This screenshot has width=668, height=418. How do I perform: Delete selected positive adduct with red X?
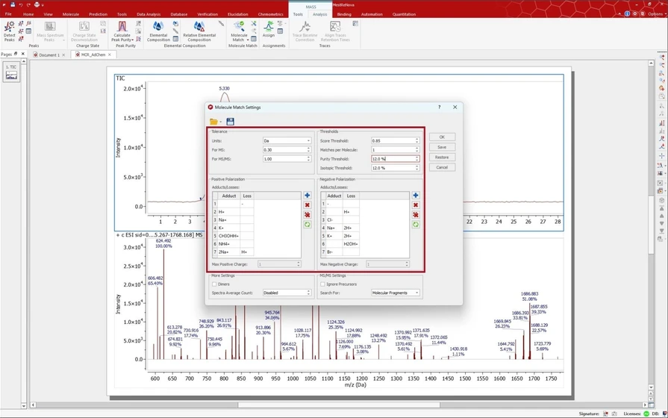pyautogui.click(x=308, y=205)
